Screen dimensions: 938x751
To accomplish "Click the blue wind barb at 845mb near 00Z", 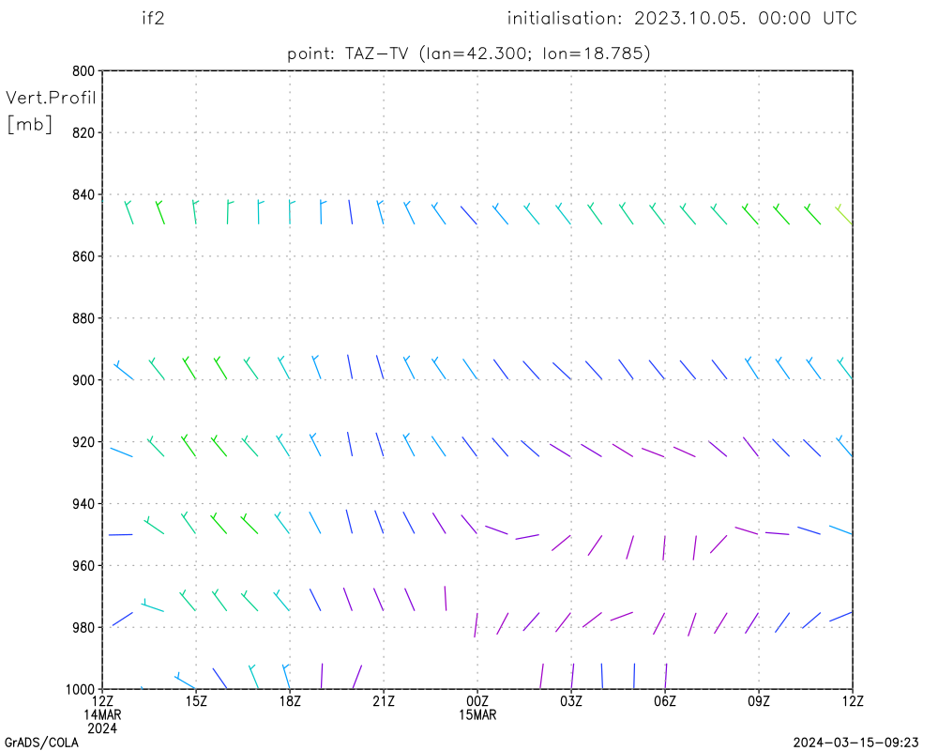I will [468, 215].
